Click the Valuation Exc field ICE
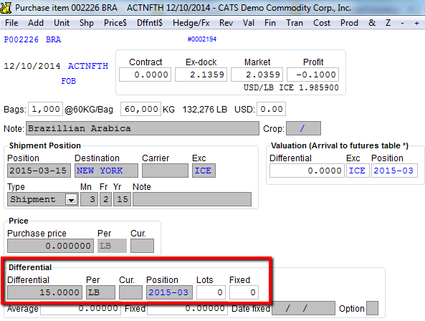This screenshot has width=425, height=321. [x=358, y=171]
